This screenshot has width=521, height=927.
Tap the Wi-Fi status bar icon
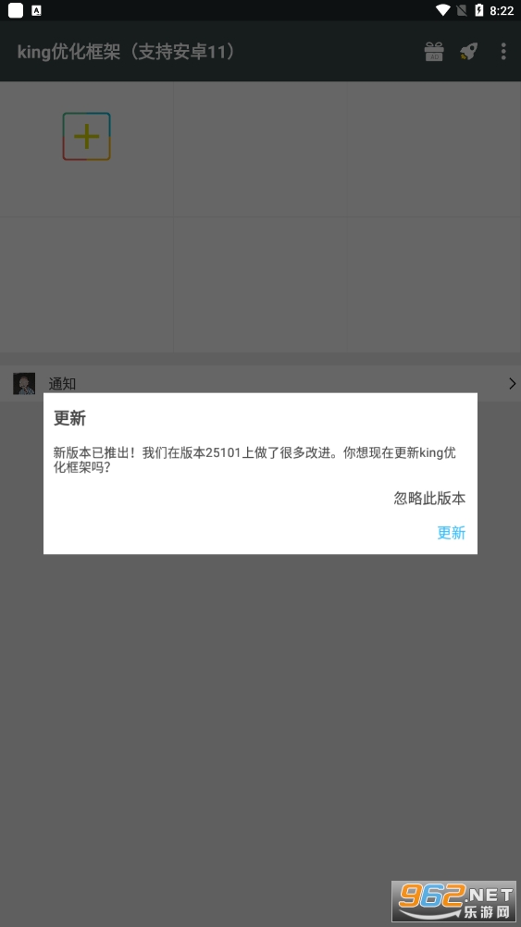[x=443, y=10]
